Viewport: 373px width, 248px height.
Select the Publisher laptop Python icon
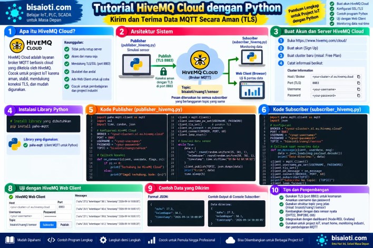[x=136, y=64]
